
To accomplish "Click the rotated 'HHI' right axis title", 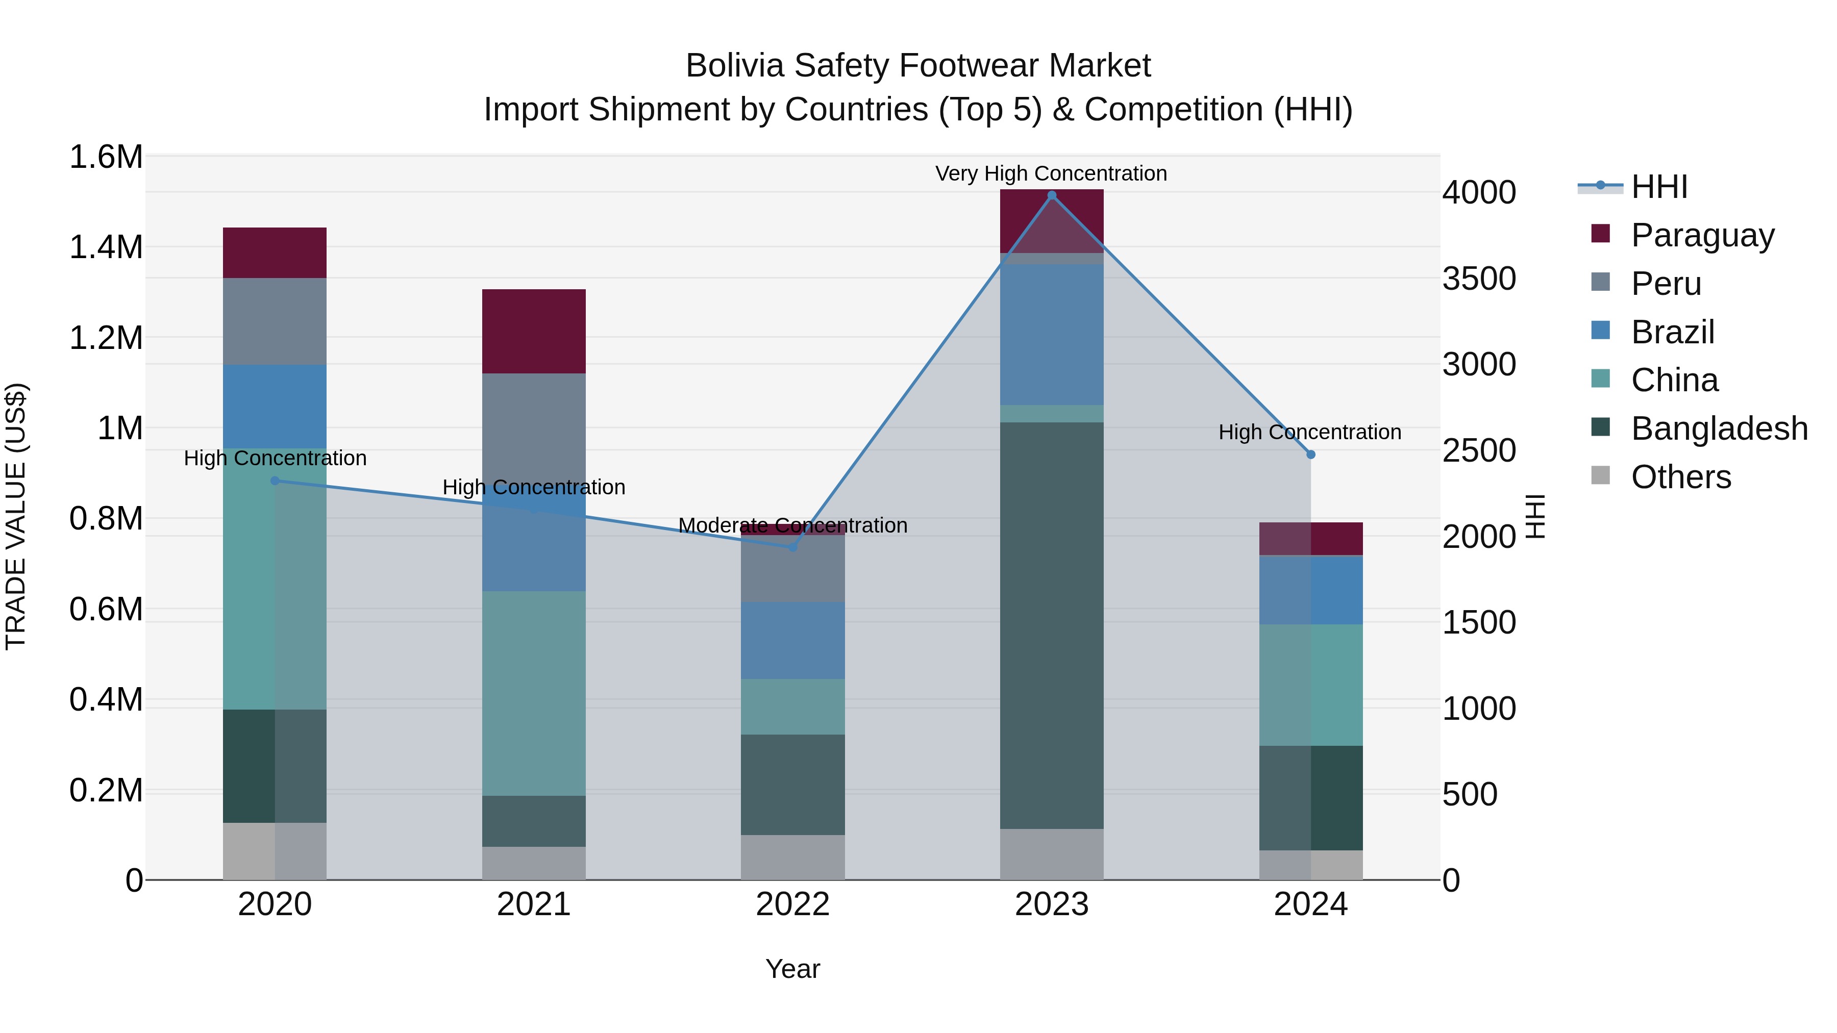I will pos(1535,516).
